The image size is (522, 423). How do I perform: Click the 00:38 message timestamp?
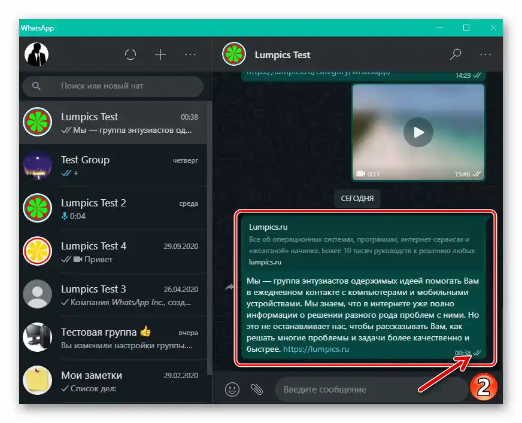pos(463,353)
